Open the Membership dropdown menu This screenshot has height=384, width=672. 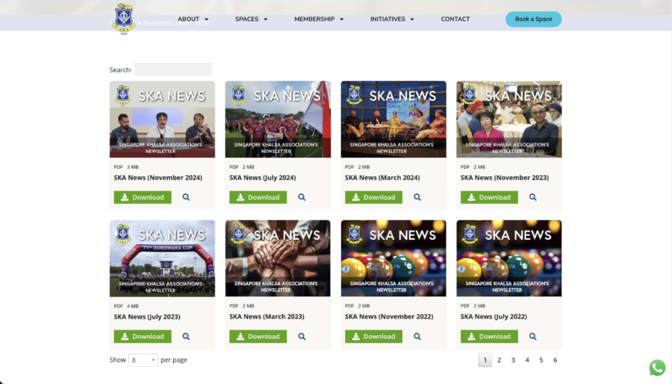click(319, 19)
